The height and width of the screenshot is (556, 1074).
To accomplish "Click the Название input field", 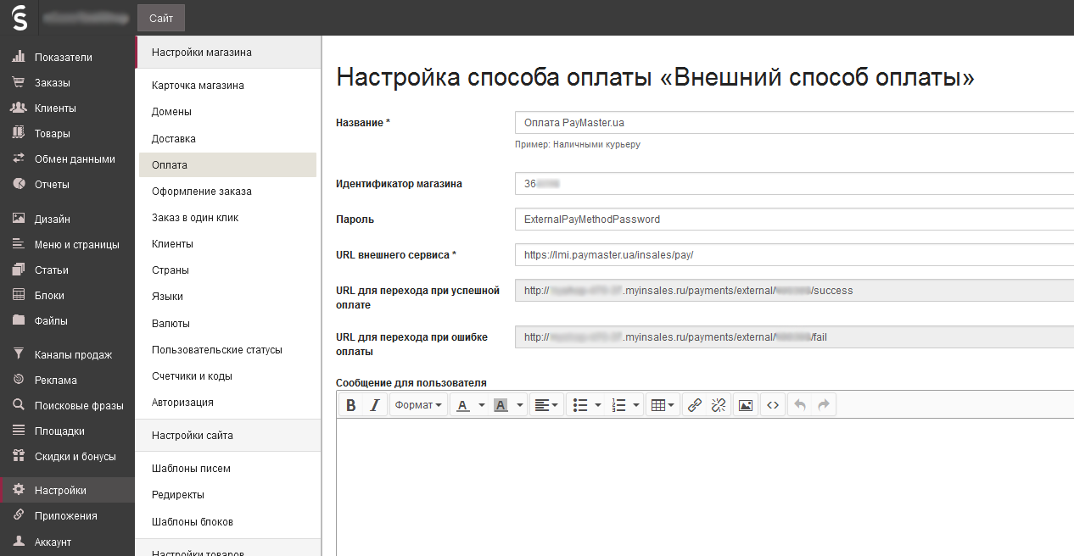I will pos(794,123).
